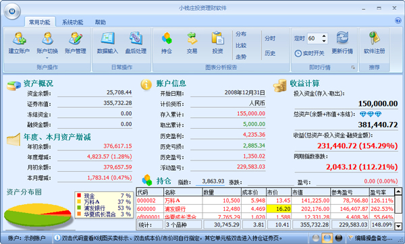Click the 成本价 column header

point(253,192)
